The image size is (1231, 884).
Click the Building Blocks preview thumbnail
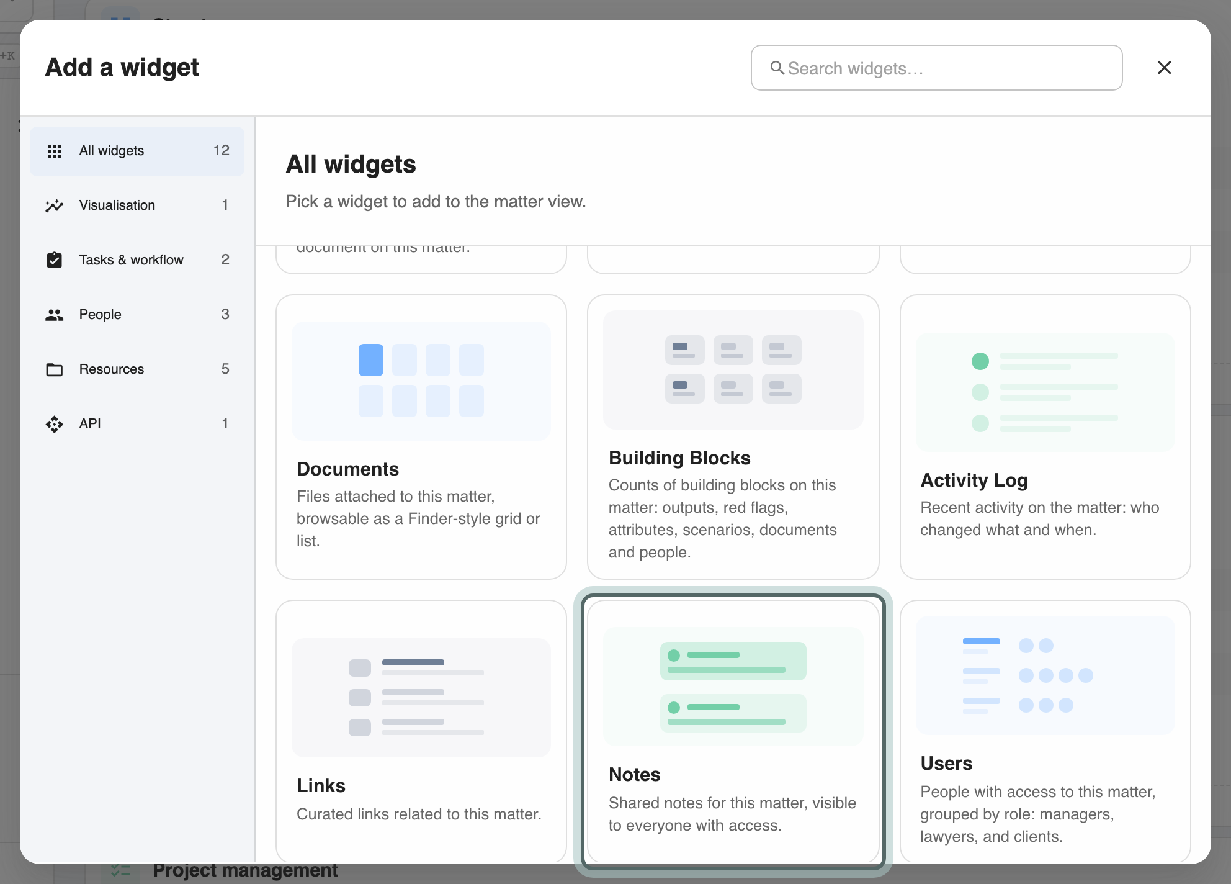click(x=733, y=369)
